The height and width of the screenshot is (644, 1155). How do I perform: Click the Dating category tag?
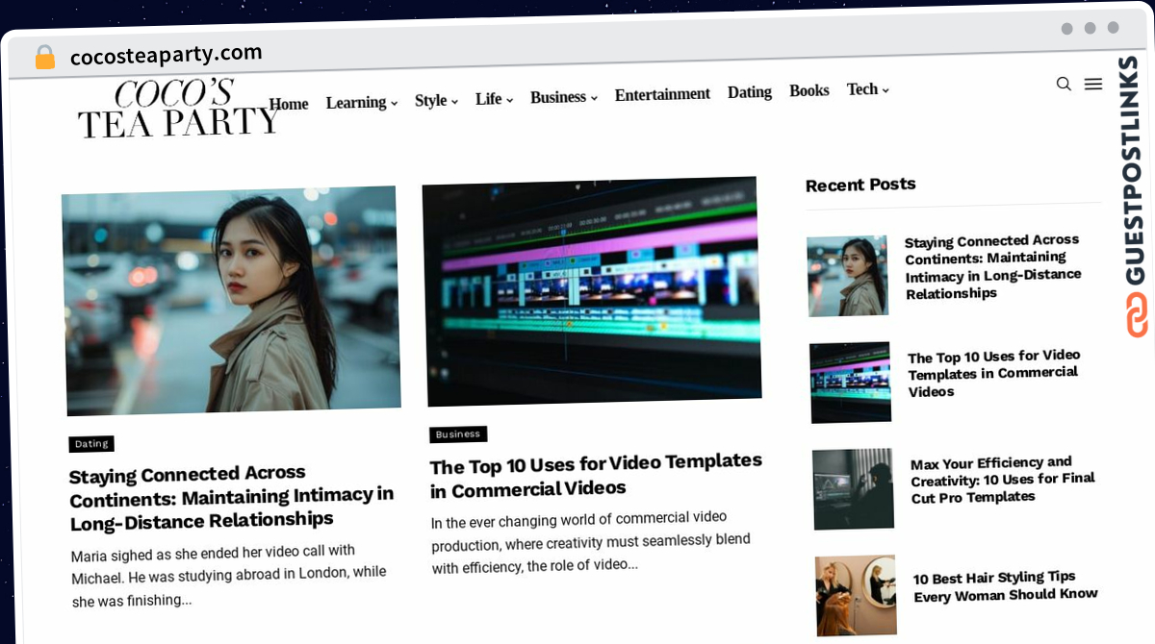click(91, 444)
